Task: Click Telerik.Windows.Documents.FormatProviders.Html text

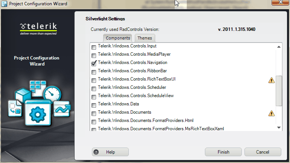Action: coord(145,120)
